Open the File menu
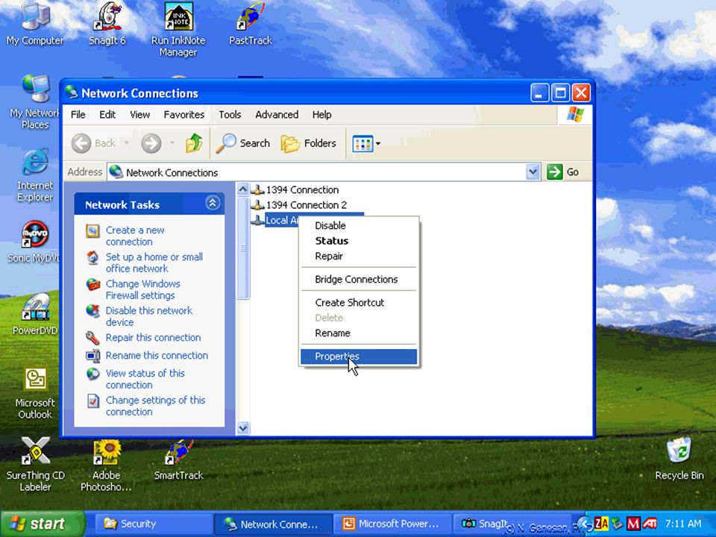716x537 pixels. (78, 115)
